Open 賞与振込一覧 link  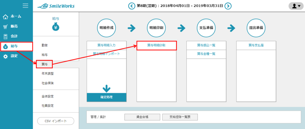point(206,45)
